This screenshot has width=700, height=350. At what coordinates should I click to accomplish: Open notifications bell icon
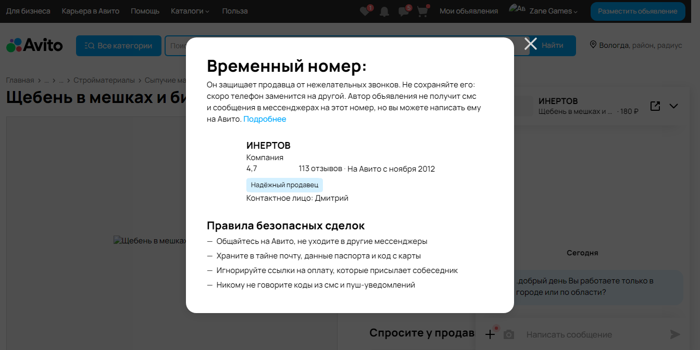(384, 11)
